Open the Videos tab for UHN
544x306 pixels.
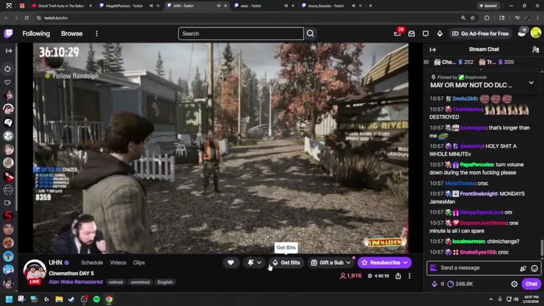pyautogui.click(x=118, y=263)
